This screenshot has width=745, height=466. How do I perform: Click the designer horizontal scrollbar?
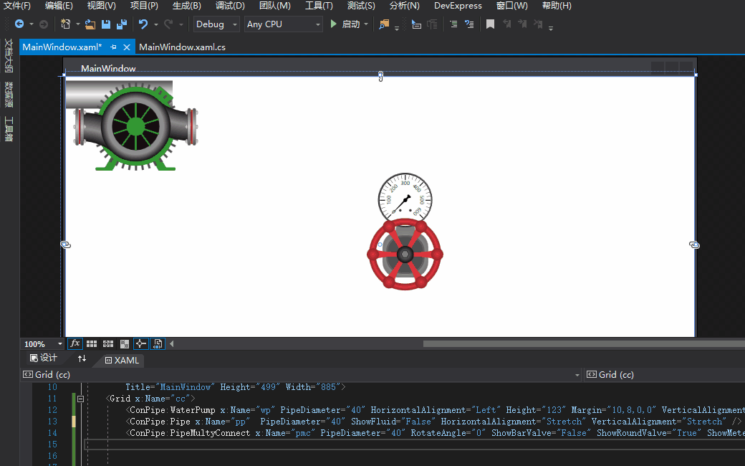point(584,344)
